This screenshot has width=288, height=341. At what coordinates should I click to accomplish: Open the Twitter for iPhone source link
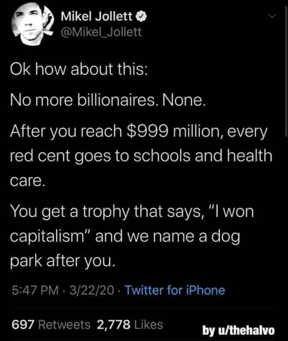click(175, 290)
